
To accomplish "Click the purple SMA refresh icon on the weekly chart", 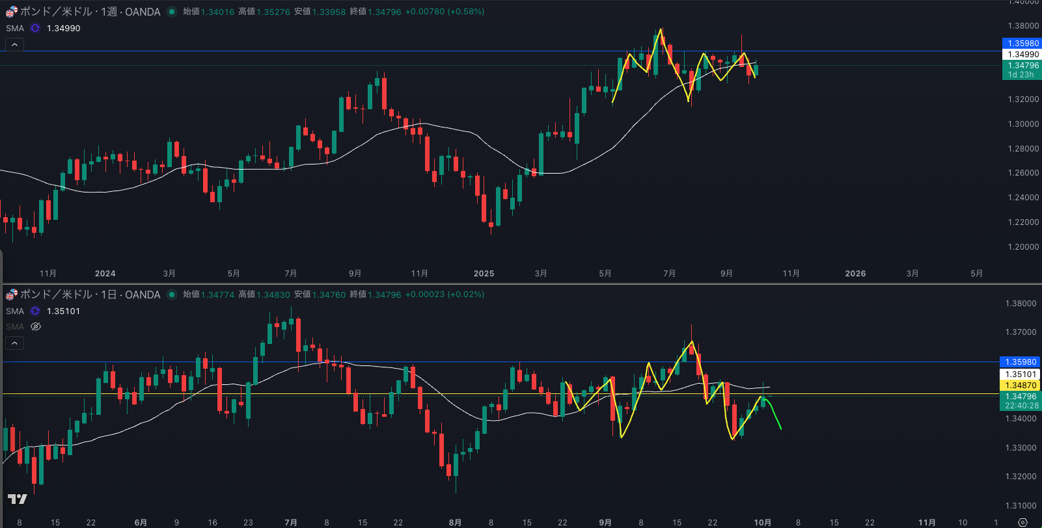I will (35, 28).
